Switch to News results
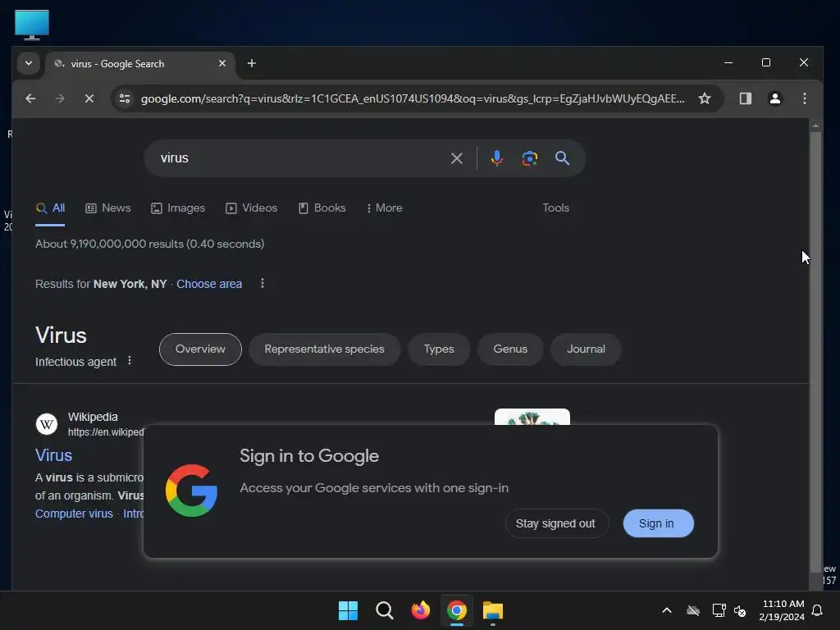This screenshot has height=630, width=840. click(x=108, y=208)
